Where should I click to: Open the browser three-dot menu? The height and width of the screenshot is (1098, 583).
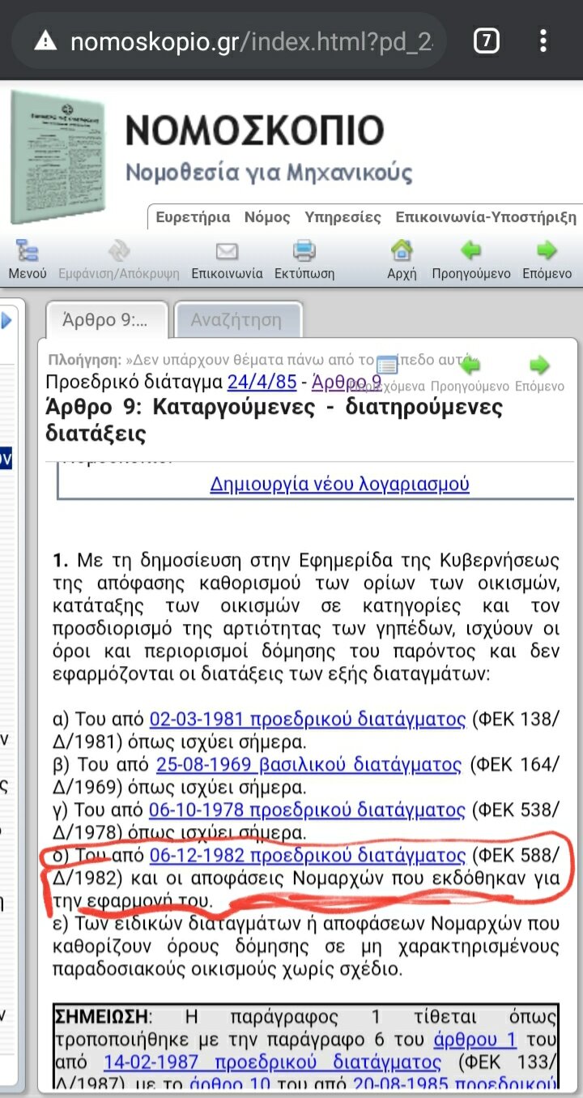tap(543, 41)
